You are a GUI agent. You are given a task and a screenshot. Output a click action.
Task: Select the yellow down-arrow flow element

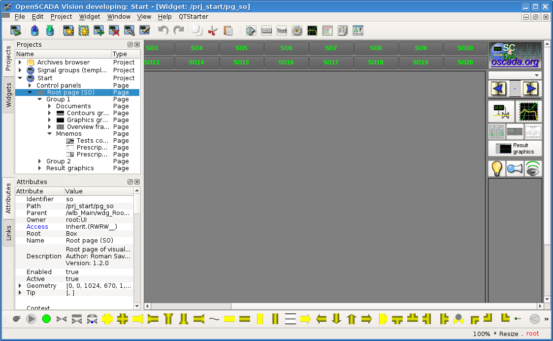click(x=336, y=319)
